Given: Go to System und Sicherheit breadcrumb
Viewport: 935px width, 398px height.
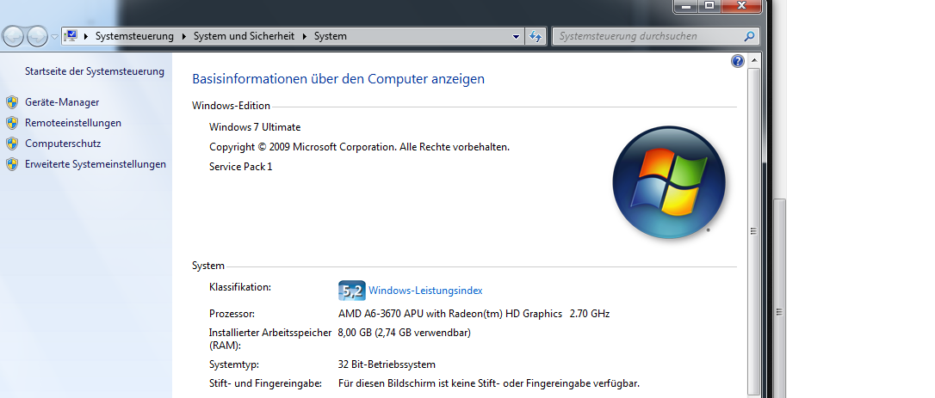Looking at the screenshot, I should [x=244, y=36].
